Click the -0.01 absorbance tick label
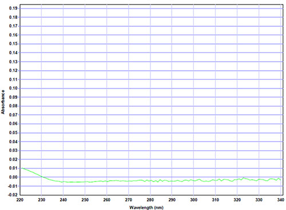This screenshot has height=210, width=286. pyautogui.click(x=13, y=186)
